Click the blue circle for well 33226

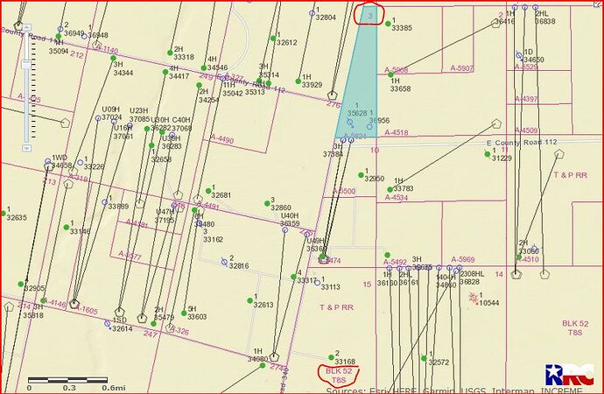[81, 163]
